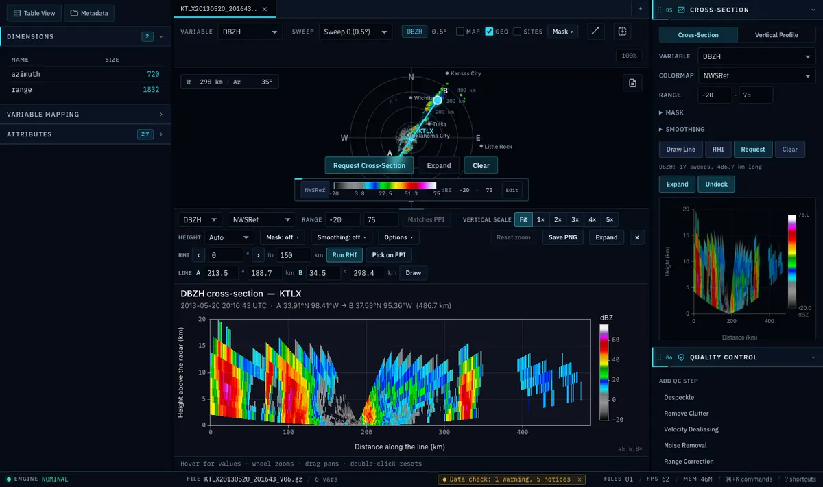This screenshot has width=823, height=487.
Task: Collapse the Quality Control panel chevron
Action: click(813, 357)
